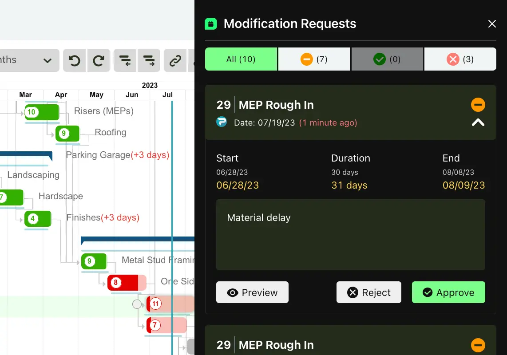This screenshot has width=507, height=355.
Task: Click the orange pending badge on MEP Rough In
Action: pyautogui.click(x=478, y=105)
